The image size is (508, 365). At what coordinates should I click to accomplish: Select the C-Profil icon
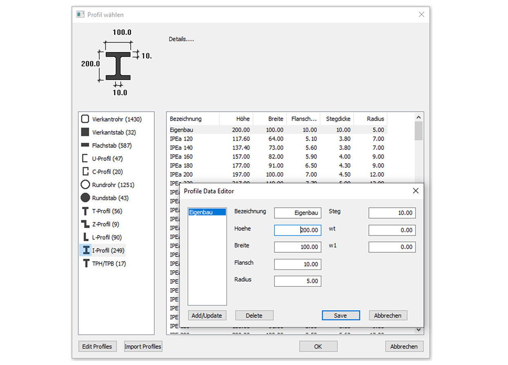85,172
